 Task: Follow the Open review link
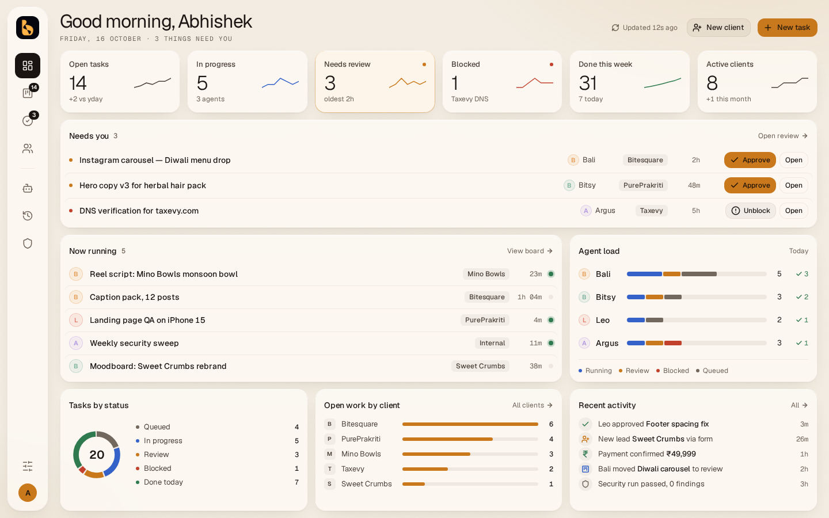tap(783, 136)
